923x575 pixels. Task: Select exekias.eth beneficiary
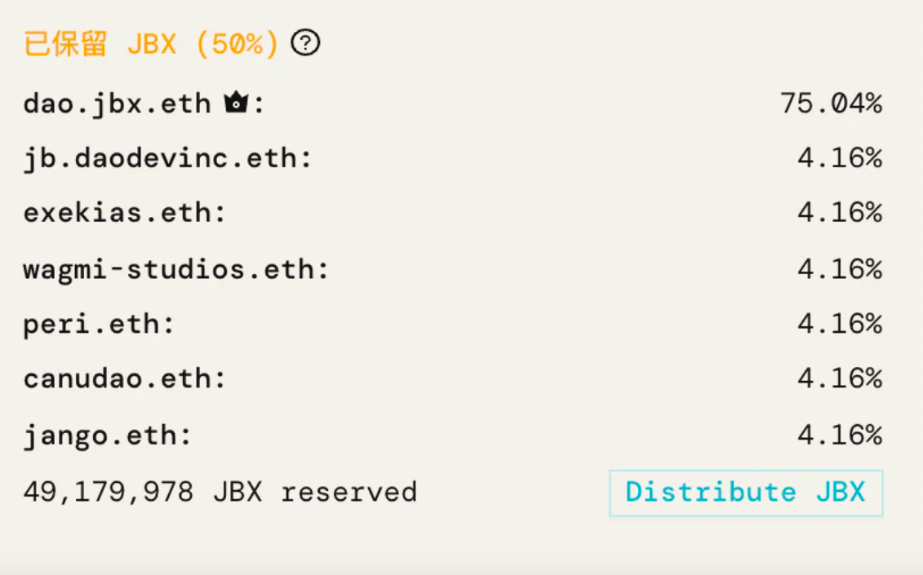tap(118, 212)
